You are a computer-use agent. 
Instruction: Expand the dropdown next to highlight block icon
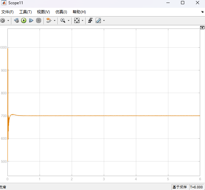click(x=54, y=20)
